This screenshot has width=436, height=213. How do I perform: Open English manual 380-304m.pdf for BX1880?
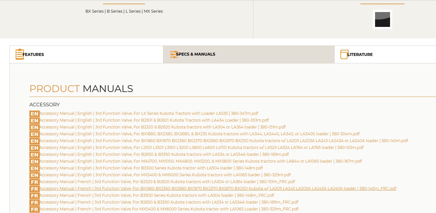(199, 134)
